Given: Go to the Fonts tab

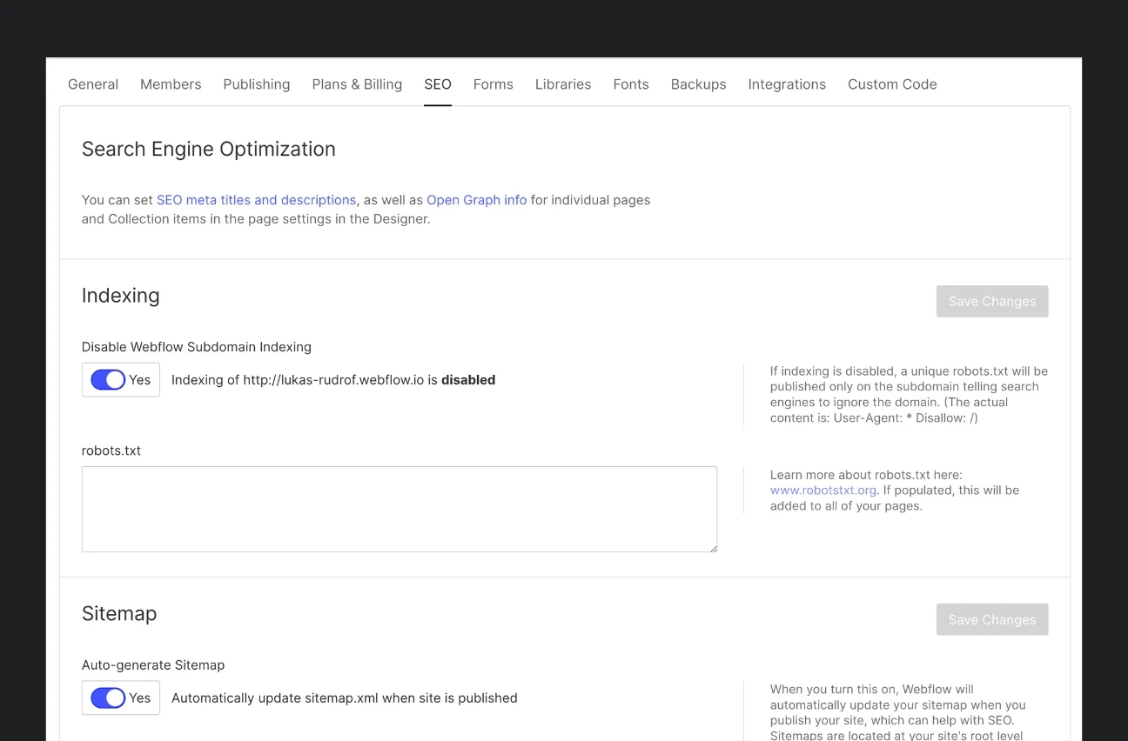Looking at the screenshot, I should point(631,84).
